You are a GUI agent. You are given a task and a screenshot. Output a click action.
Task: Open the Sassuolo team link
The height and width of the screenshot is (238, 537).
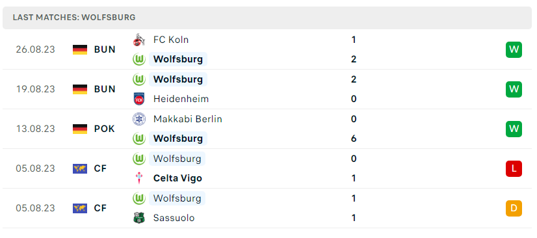click(174, 218)
